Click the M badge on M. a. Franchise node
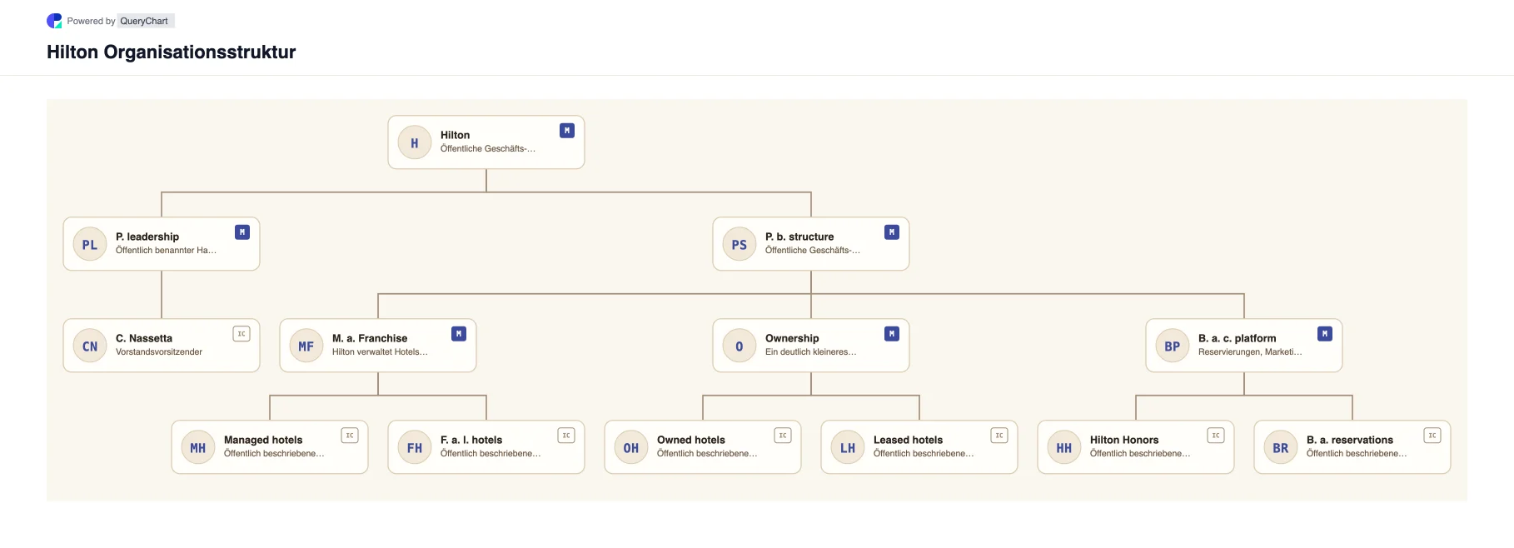 pyautogui.click(x=459, y=334)
